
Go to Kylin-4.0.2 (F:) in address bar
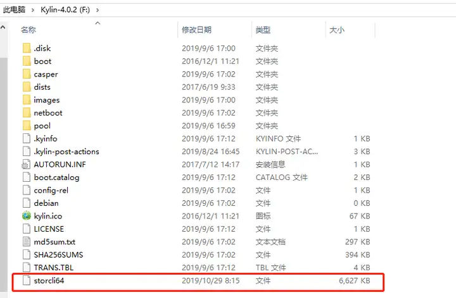pyautogui.click(x=65, y=10)
